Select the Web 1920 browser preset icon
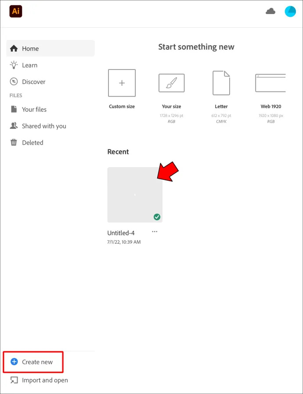 pos(271,83)
